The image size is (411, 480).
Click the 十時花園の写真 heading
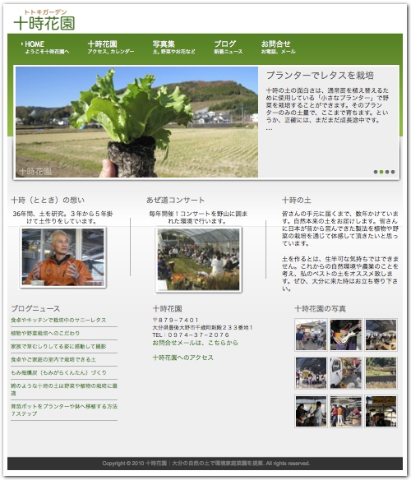(320, 308)
